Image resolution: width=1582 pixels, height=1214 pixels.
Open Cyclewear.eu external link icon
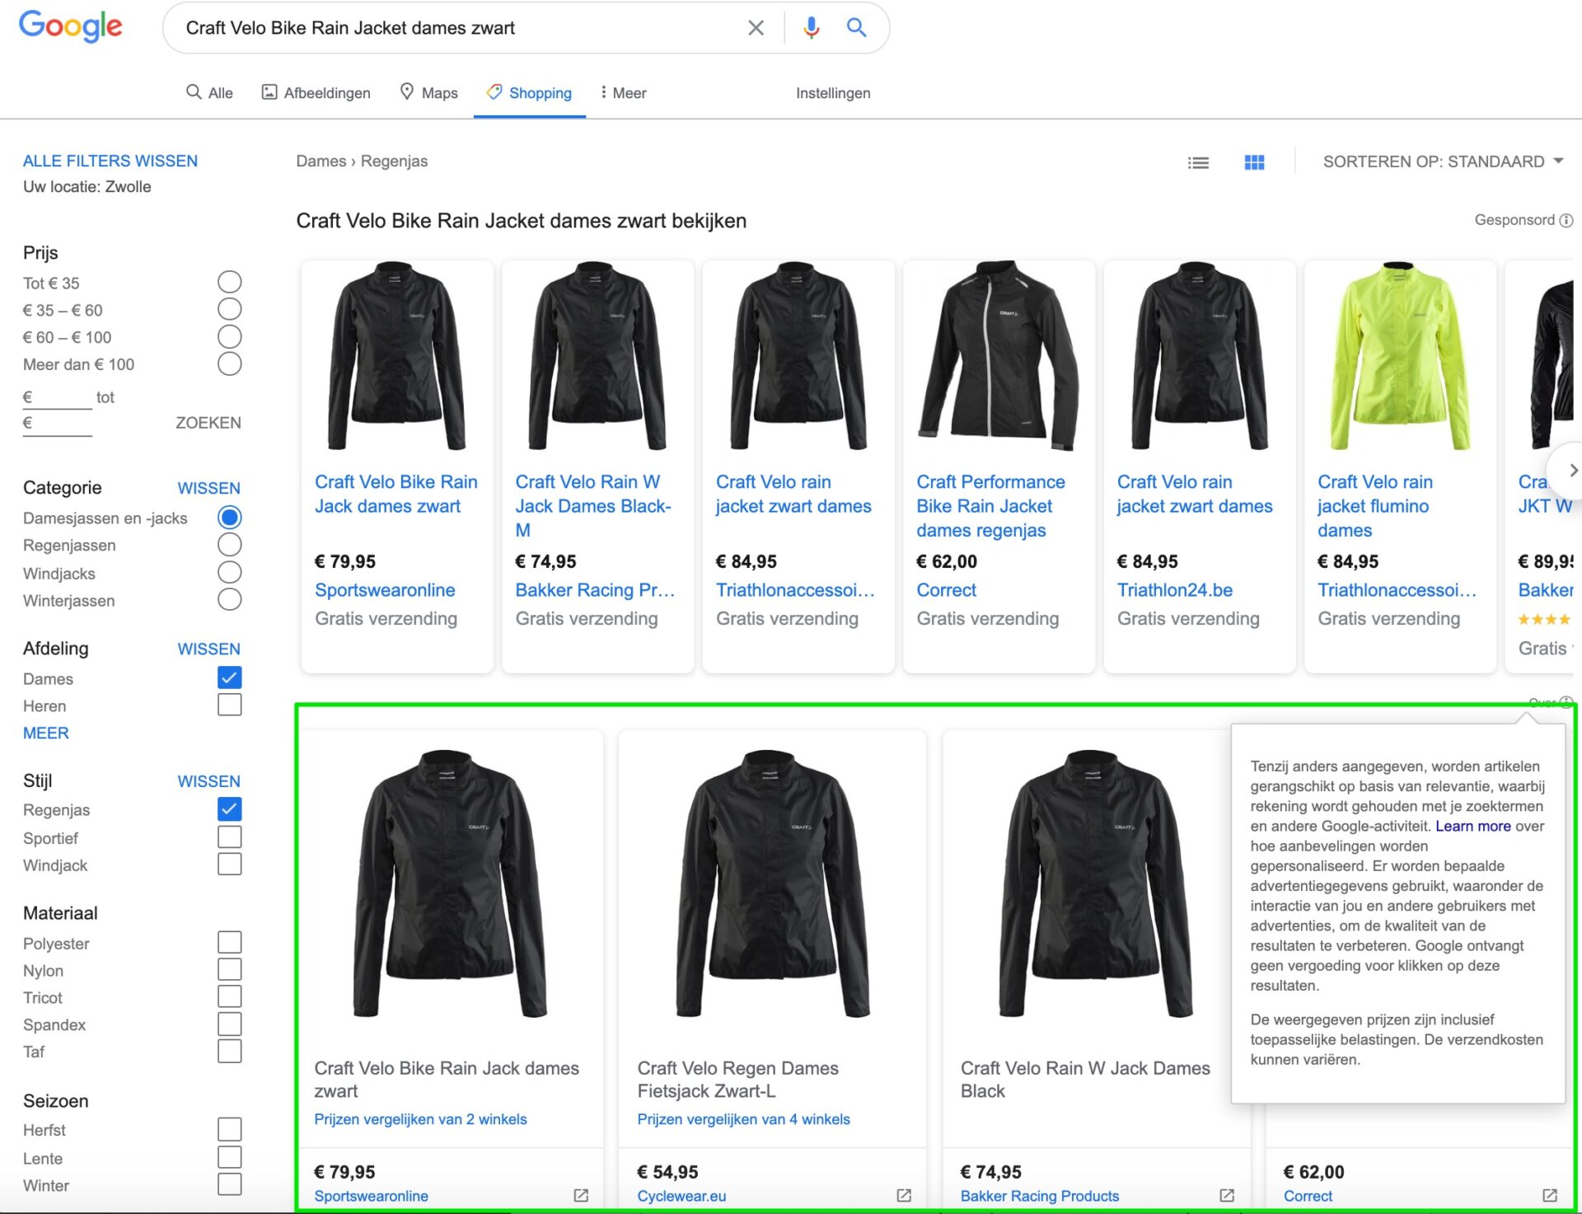[904, 1195]
